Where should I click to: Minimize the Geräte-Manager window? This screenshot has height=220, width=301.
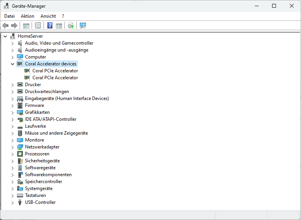tap(257, 6)
